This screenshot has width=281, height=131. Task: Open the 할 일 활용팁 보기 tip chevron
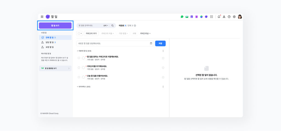(x=69, y=68)
